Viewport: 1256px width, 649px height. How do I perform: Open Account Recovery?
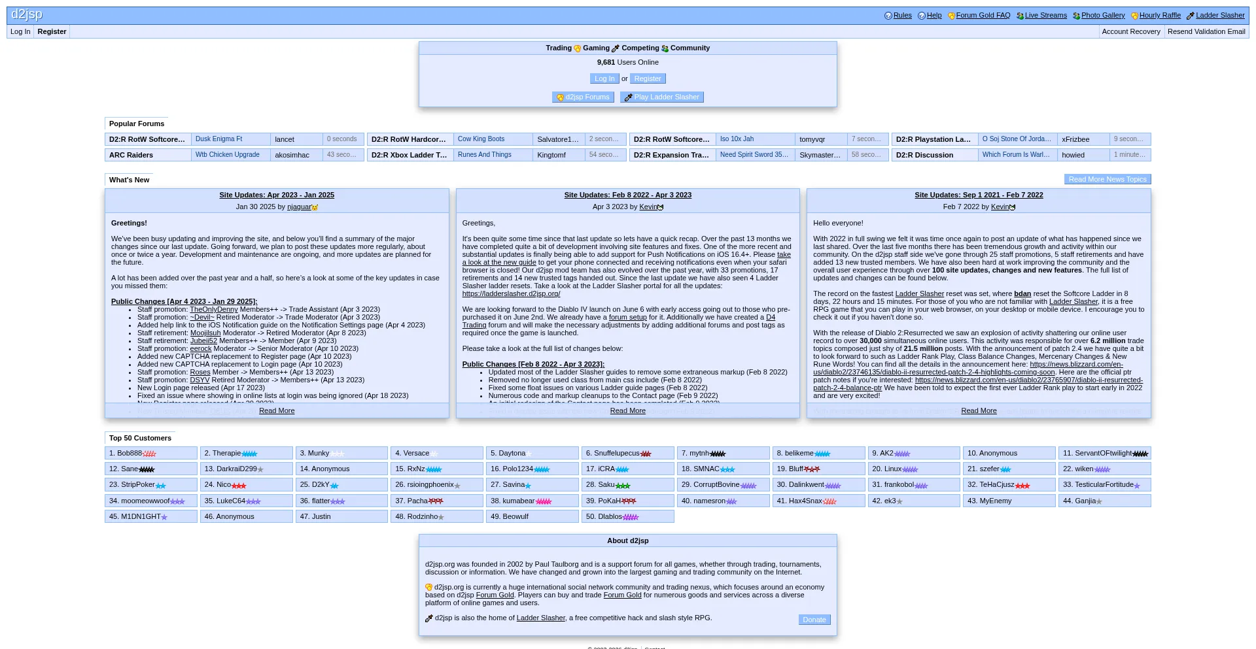point(1131,31)
